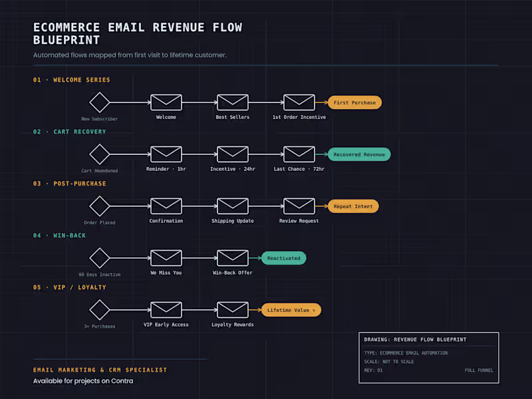This screenshot has width=532, height=399.
Task: Click the 'FULL FUNNEL' label
Action: [479, 370]
